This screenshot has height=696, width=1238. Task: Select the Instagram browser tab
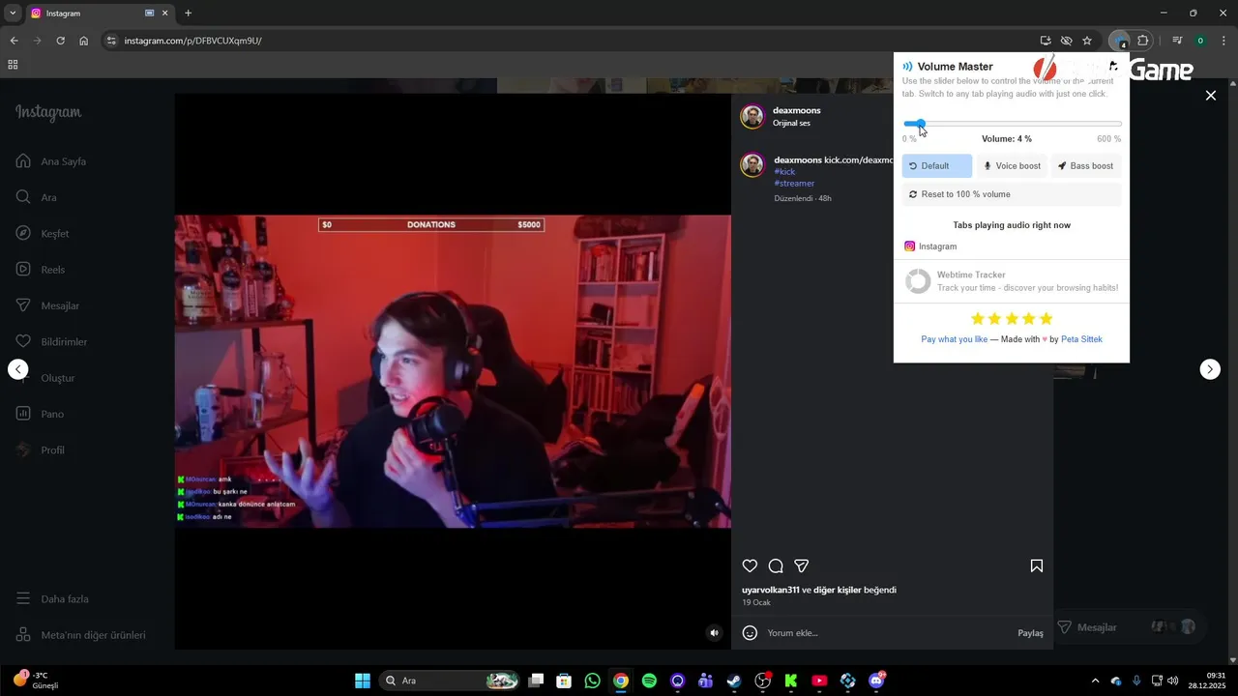100,14
